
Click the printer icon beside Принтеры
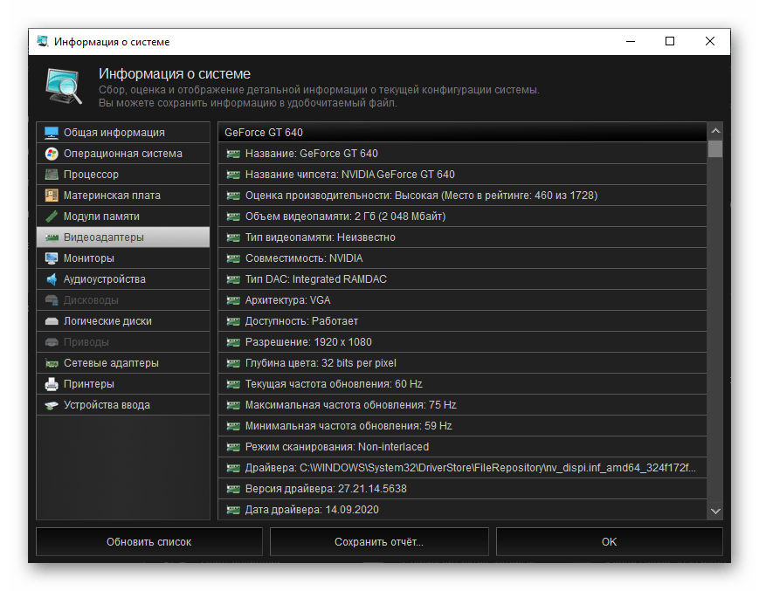tap(52, 384)
